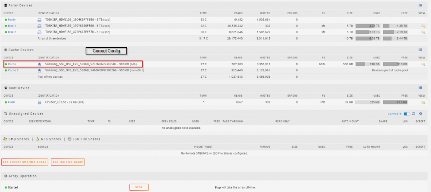The height and width of the screenshot is (192, 431).
Task: Click the Cache Devices header icon
Action: pos(6,50)
